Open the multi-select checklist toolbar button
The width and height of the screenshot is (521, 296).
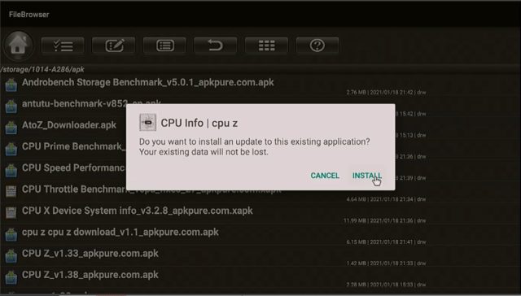coord(63,46)
